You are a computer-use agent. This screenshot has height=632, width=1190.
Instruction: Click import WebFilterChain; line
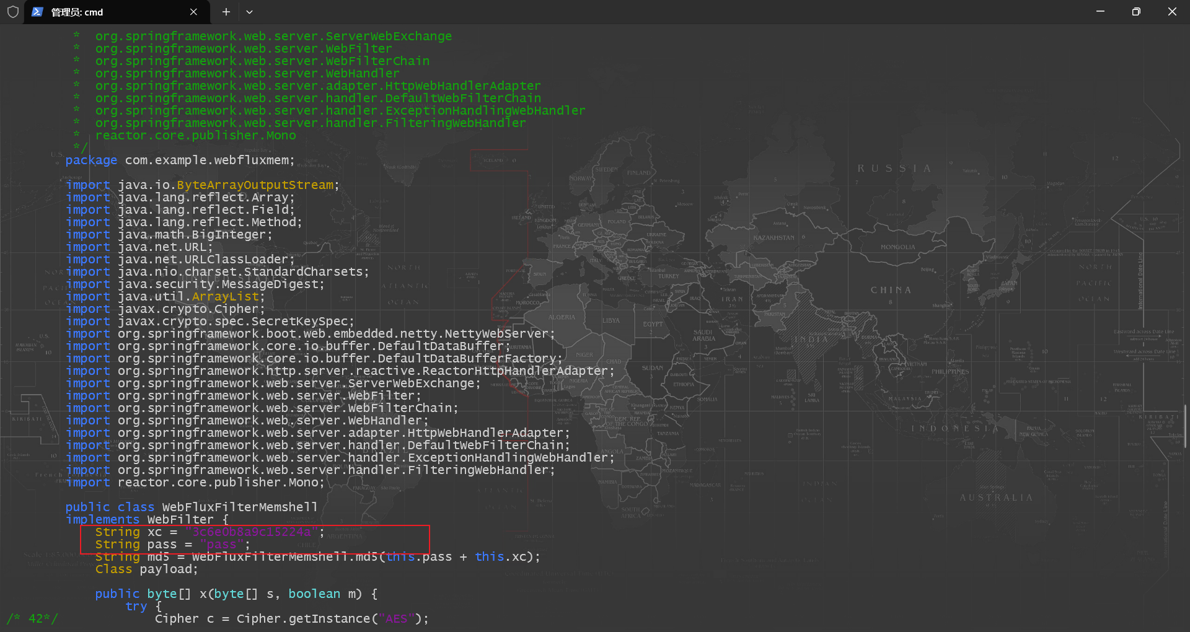(262, 408)
